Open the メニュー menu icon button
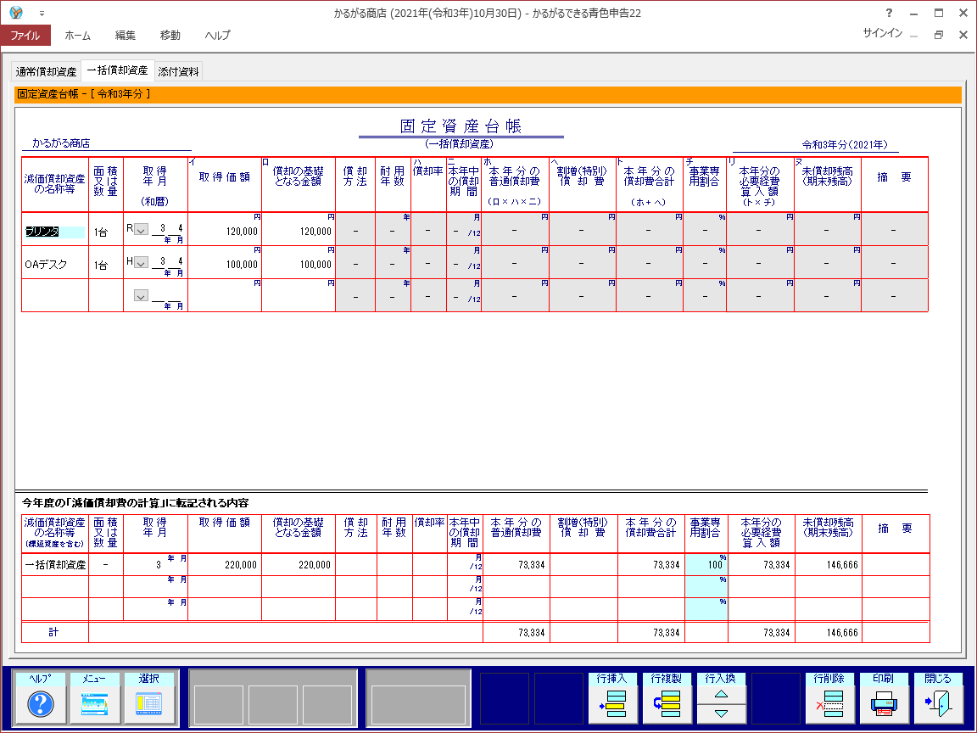This screenshot has width=977, height=733. (95, 698)
